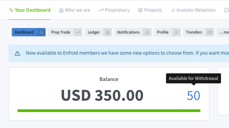This screenshot has width=229, height=128.
Task: Click the activity icon on Dashboard button
Action: 41,33
